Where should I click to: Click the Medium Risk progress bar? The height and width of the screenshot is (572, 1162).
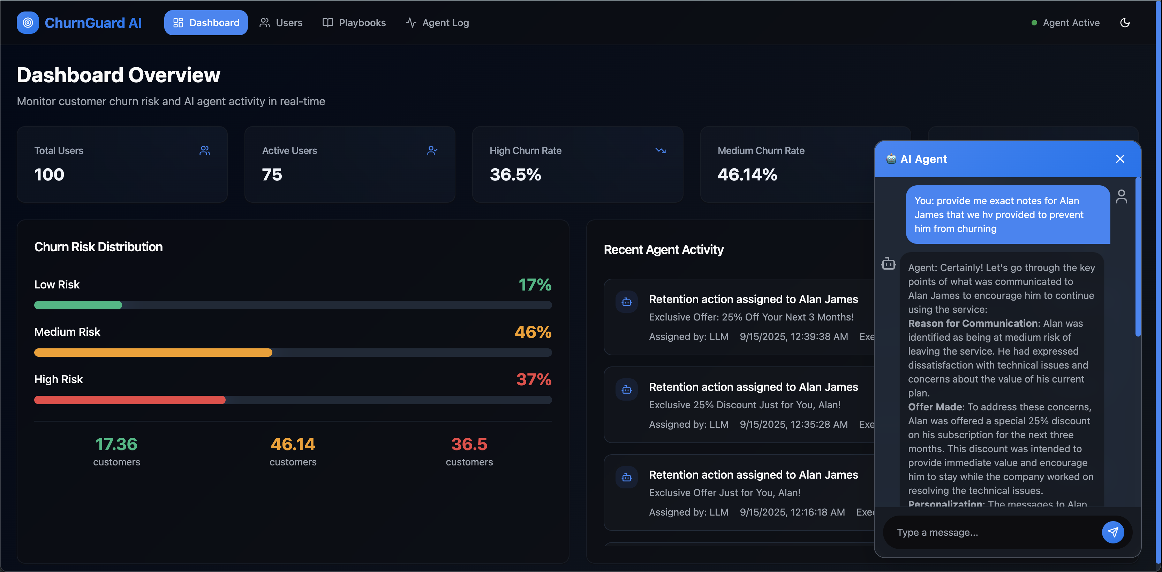pyautogui.click(x=293, y=353)
